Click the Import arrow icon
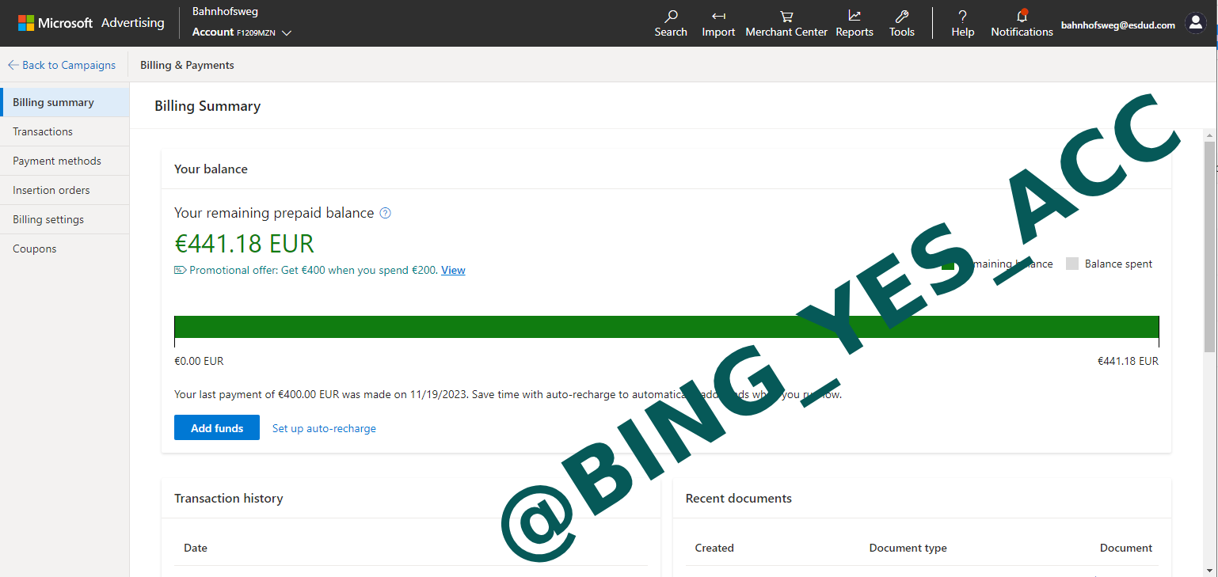Image resolution: width=1218 pixels, height=577 pixels. pos(718,17)
